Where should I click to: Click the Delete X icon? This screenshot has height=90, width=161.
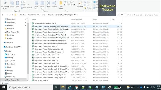tap(48, 3)
